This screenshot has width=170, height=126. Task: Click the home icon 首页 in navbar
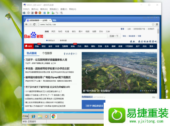coord(29,46)
